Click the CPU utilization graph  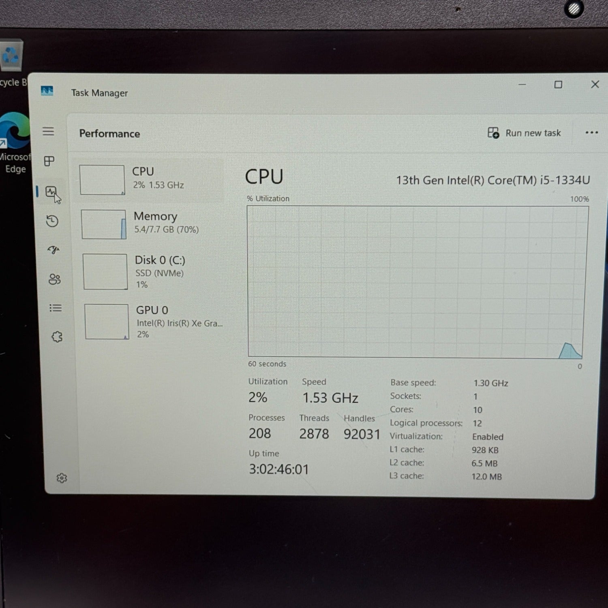pos(418,282)
